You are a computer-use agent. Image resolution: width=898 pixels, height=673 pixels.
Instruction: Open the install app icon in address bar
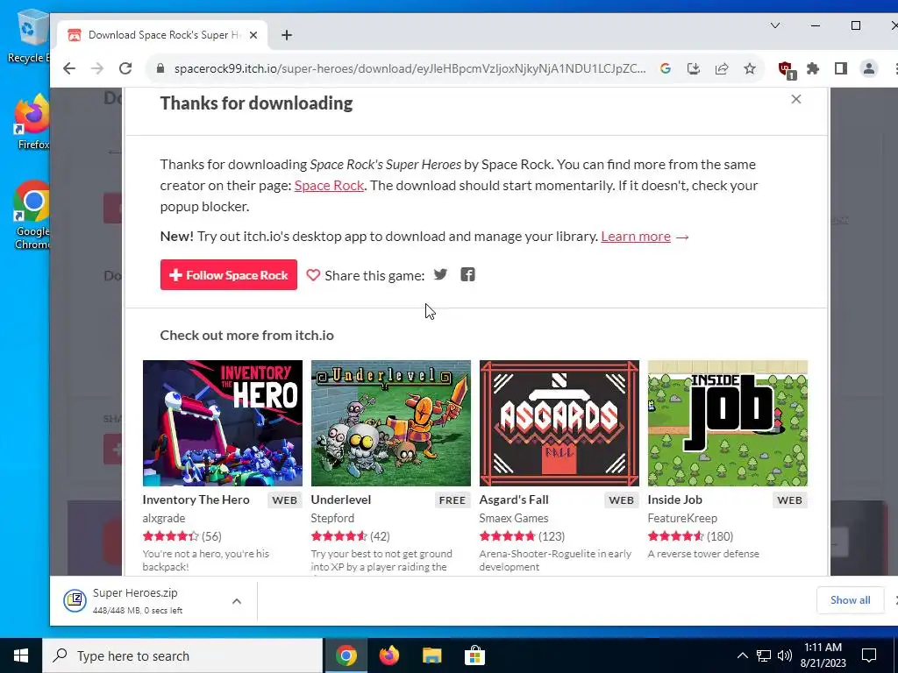[694, 68]
